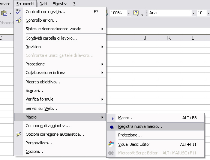Screen dimensions: 210x160
Task: Choose Registra nuova macro...
Action: [x=156, y=126]
